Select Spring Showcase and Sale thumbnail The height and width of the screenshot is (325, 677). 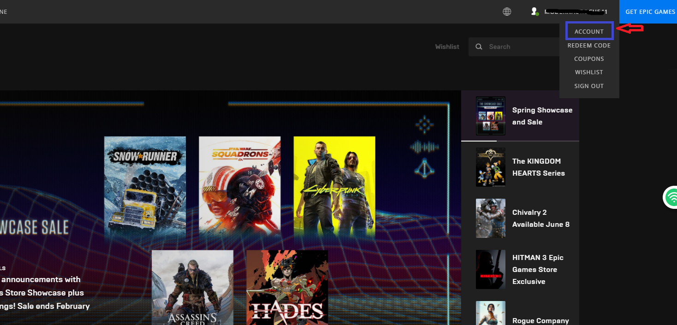point(491,116)
